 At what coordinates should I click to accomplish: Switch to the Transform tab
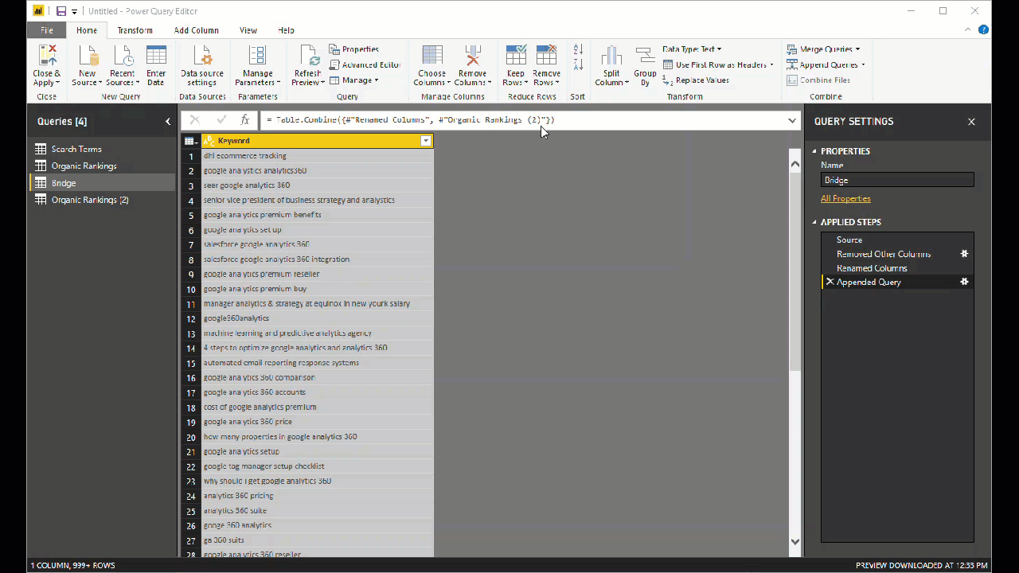(x=135, y=30)
